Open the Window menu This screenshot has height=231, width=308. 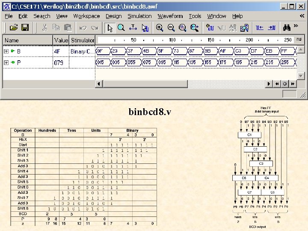[216, 16]
